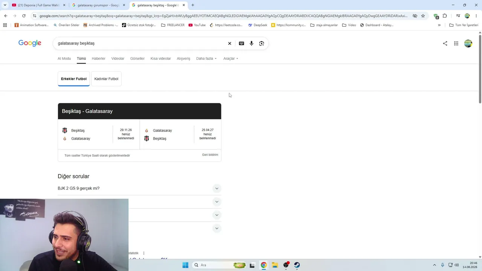This screenshot has width=482, height=271.
Task: Open the Google account avatar on the page
Action: coord(468,43)
